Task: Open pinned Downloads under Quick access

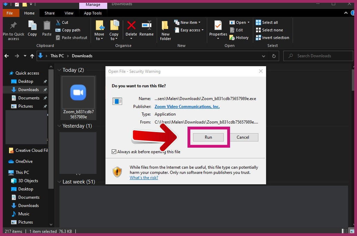Action: pyautogui.click(x=25, y=90)
